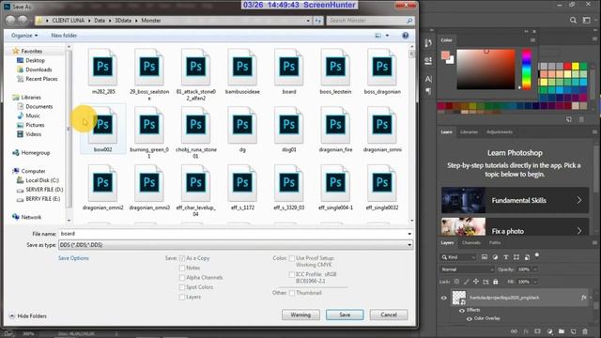The height and width of the screenshot is (338, 601).
Task: Toggle the Alpha Channels checkbox
Action: point(182,278)
